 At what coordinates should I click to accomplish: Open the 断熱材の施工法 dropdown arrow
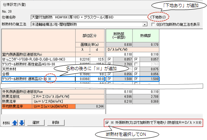pos(145,25)
